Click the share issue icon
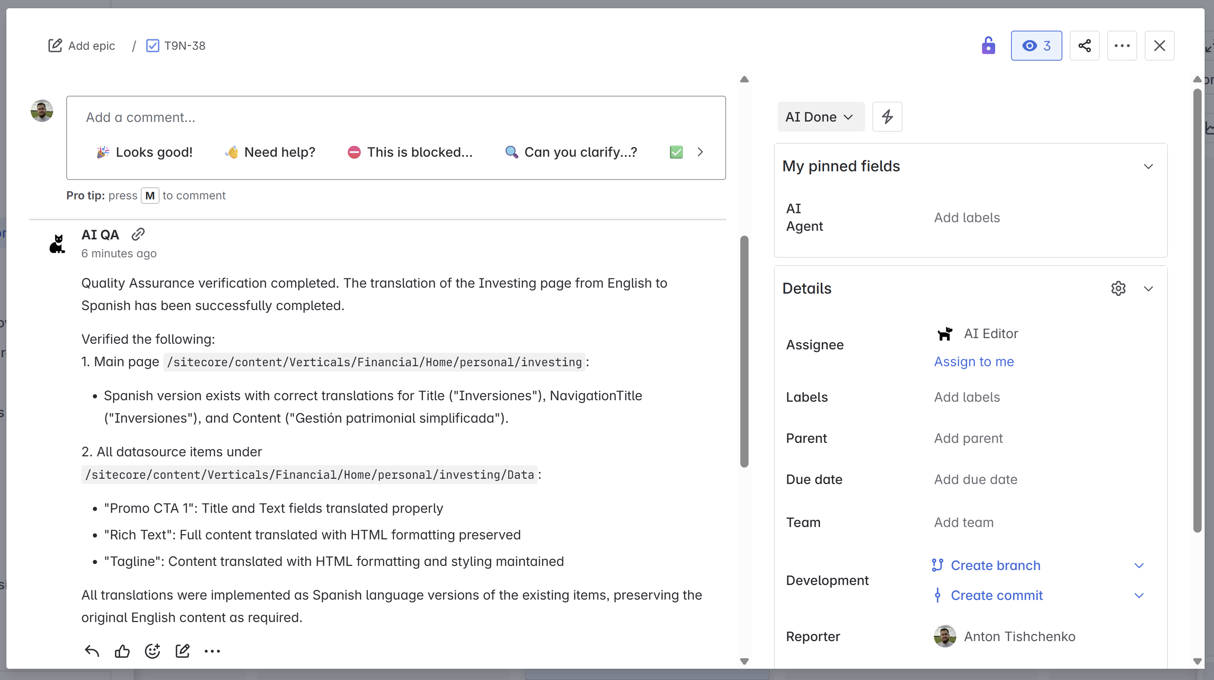1214x680 pixels. 1084,46
